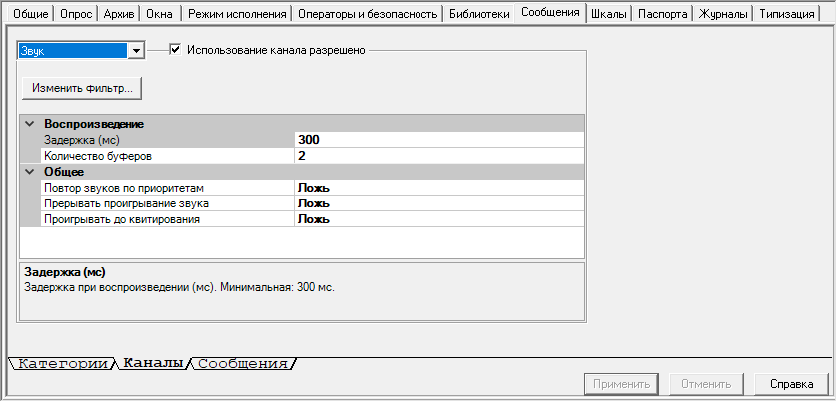837x402 pixels.
Task: Open the Журналы tab
Action: point(723,14)
